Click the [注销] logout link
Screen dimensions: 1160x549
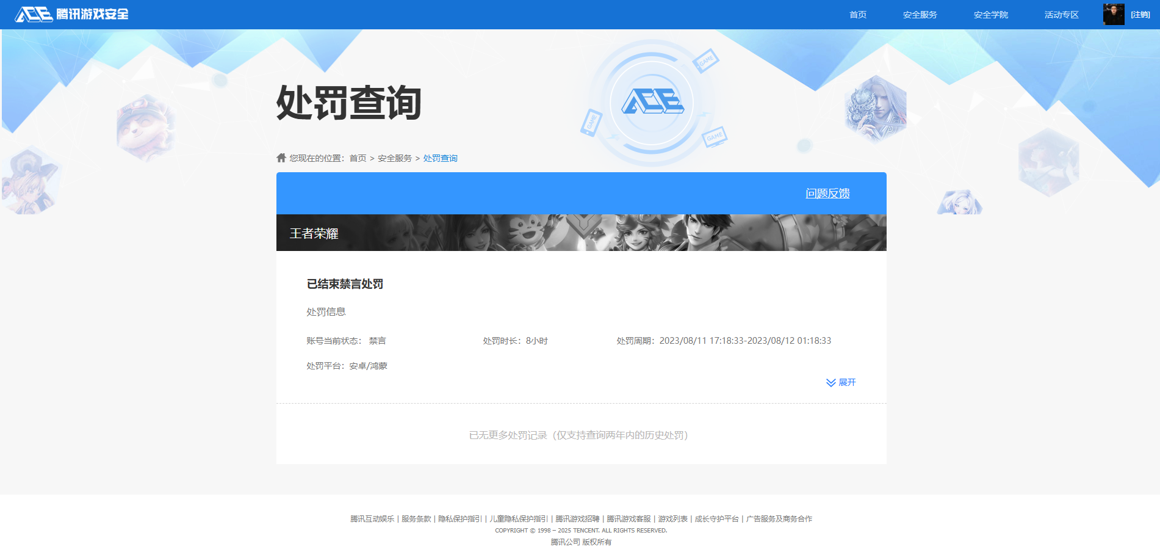pos(1140,15)
